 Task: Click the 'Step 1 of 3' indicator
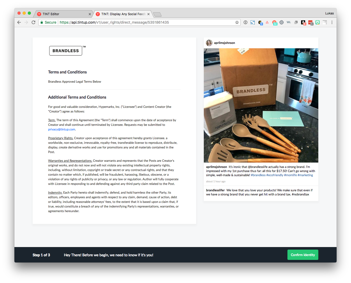tap(41, 255)
